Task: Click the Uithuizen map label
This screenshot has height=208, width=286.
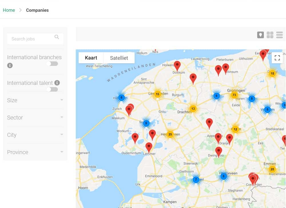Action: [x=246, y=59]
